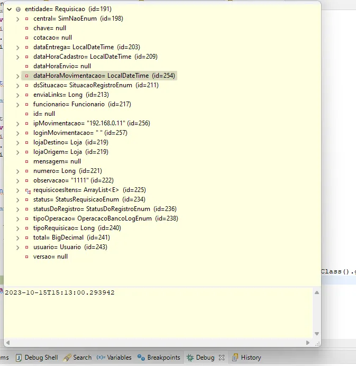The image size is (356, 366).
Task: Expand the funcionario Funcionario node
Action: (x=18, y=105)
